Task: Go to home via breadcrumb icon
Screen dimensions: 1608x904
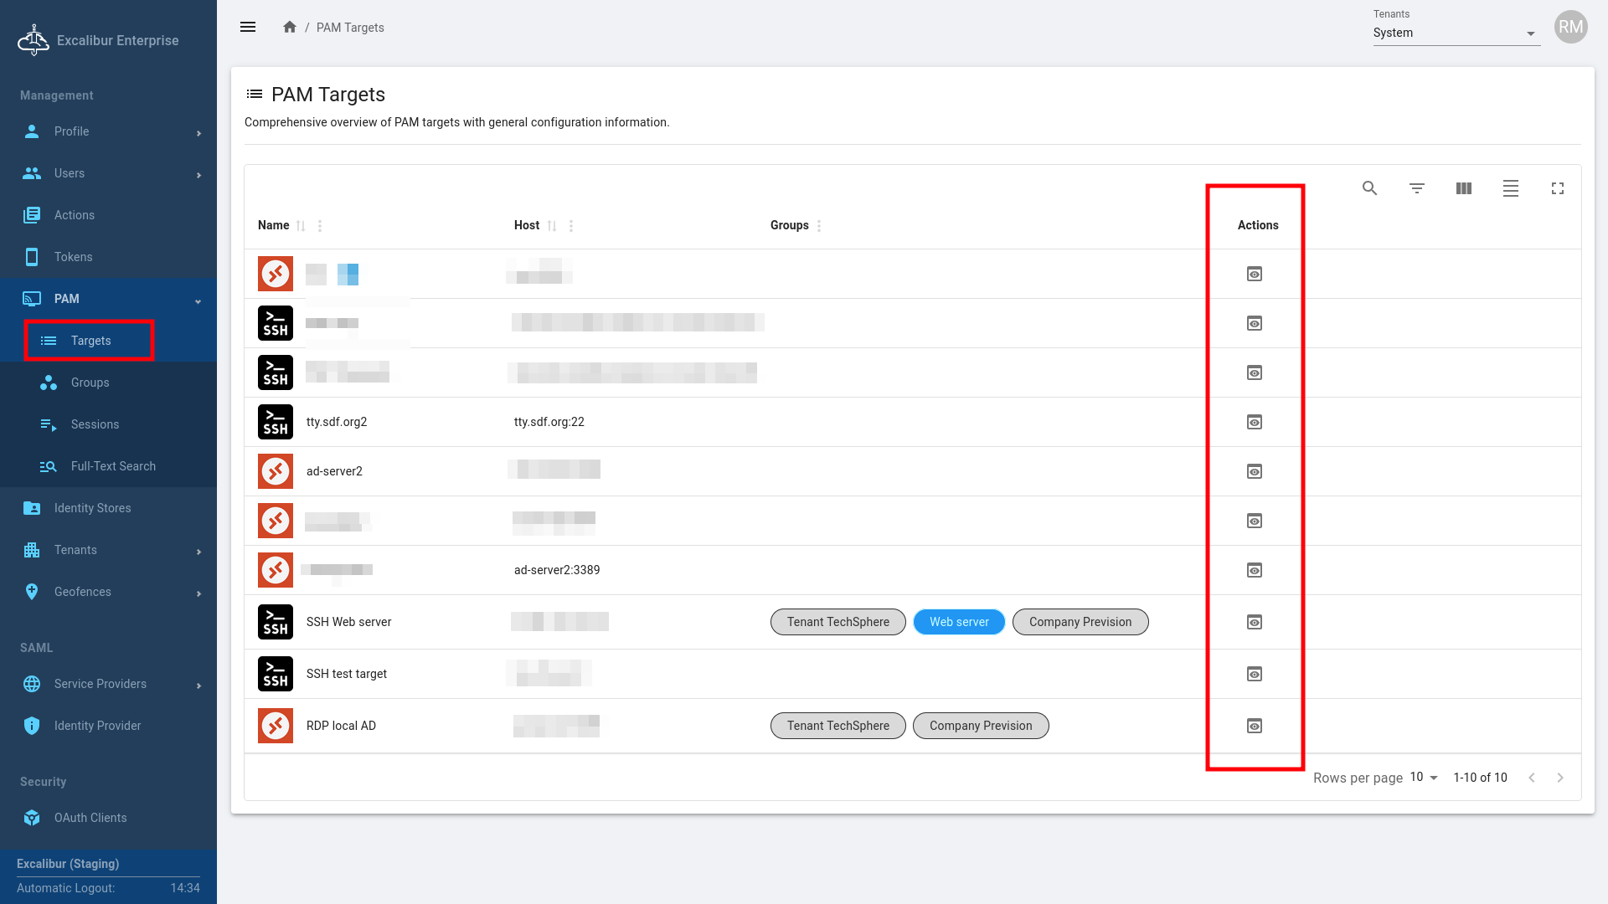Action: (x=290, y=27)
